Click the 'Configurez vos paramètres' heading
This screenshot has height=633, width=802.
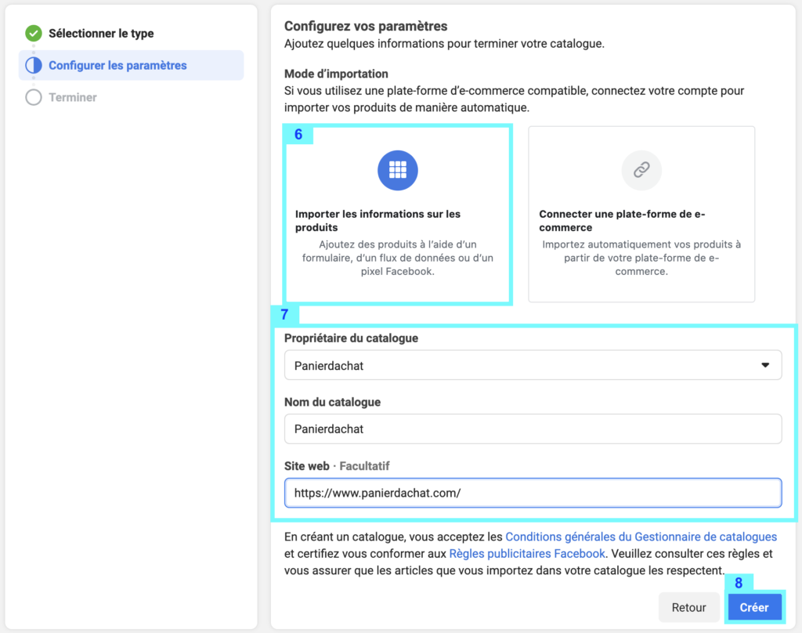366,26
